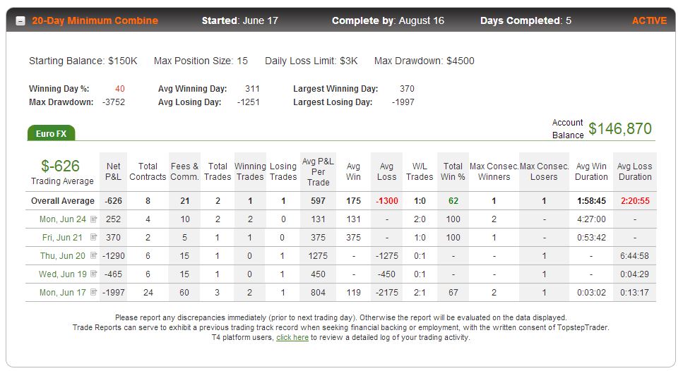683x371 pixels.
Task: Open the Mon, Jun 17 date link
Action: [63, 292]
